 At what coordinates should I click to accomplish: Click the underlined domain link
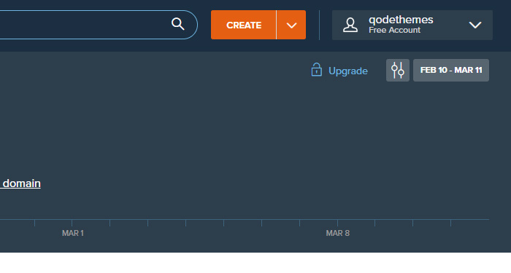(21, 183)
